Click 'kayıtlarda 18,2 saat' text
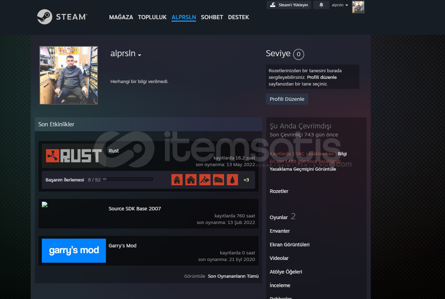 tap(234, 158)
